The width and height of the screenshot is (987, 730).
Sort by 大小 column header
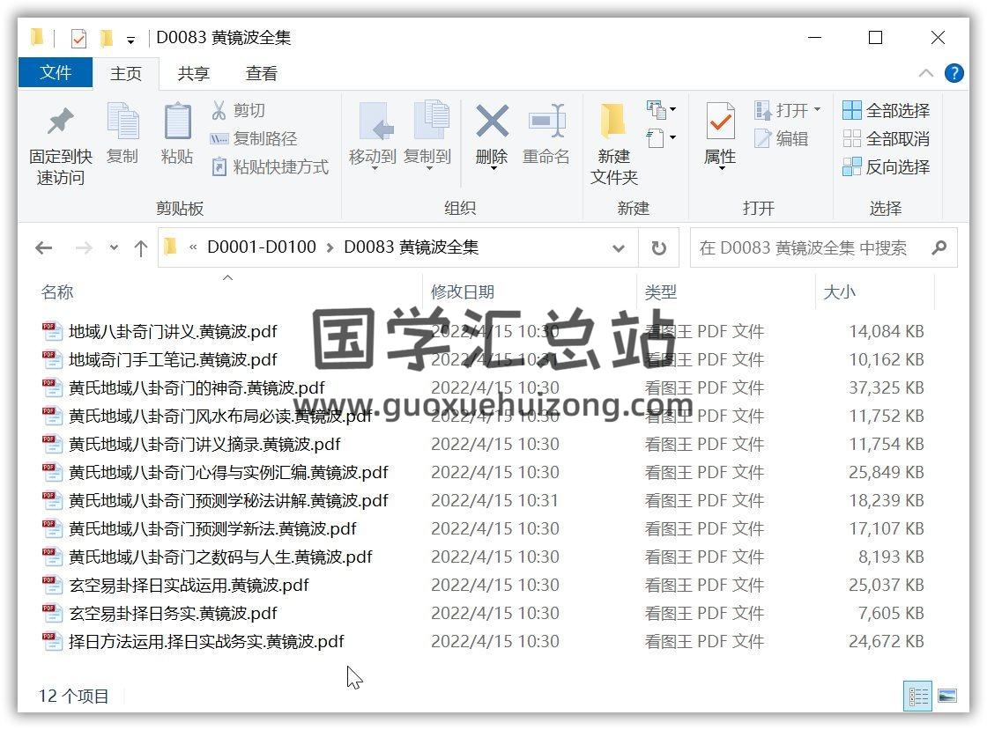click(x=840, y=291)
